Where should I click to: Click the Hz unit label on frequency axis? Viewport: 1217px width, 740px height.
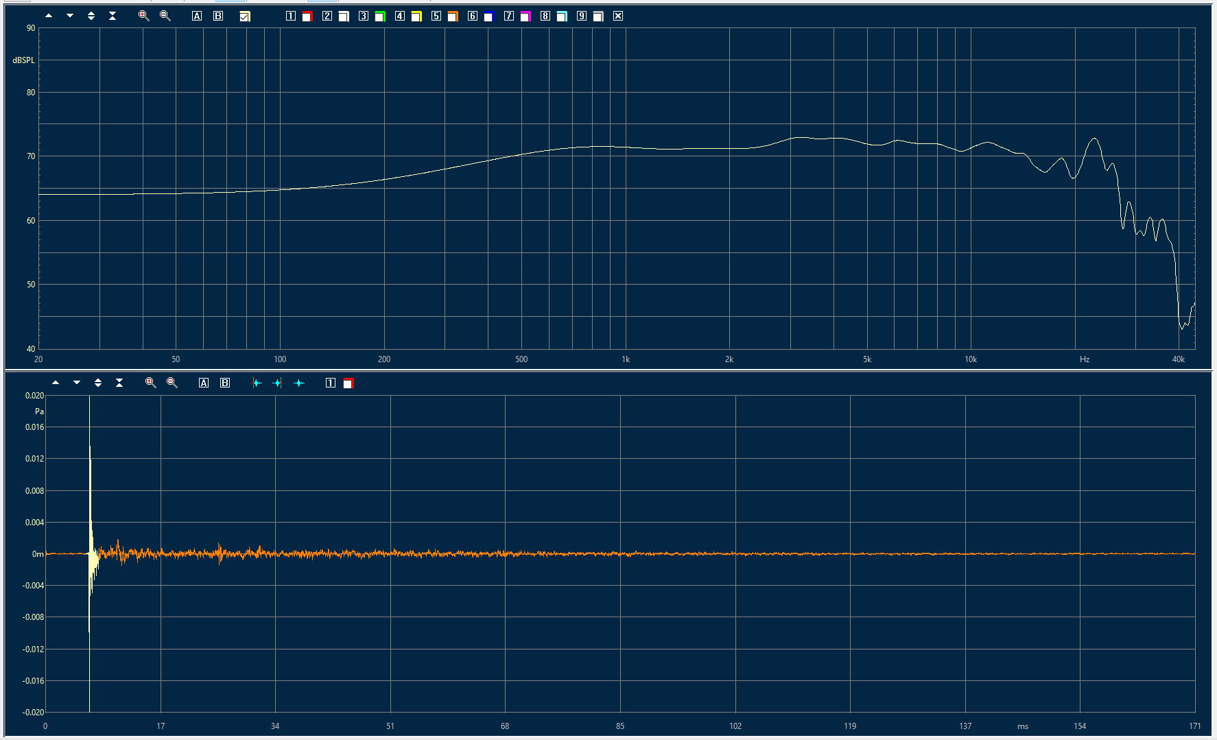pyautogui.click(x=1085, y=359)
